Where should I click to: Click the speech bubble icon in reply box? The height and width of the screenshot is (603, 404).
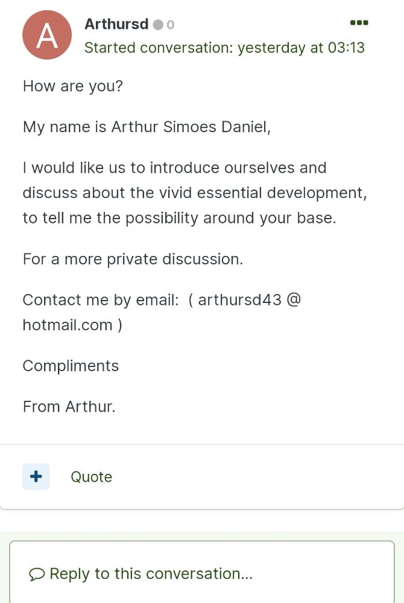point(37,574)
